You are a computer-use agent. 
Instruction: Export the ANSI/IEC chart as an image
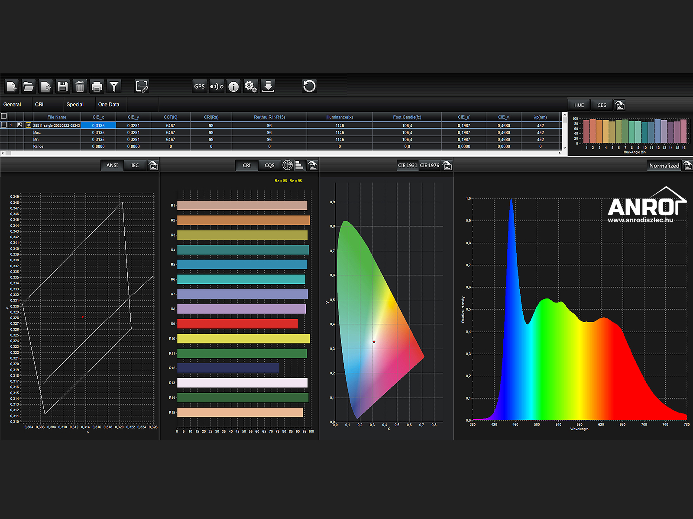pos(153,165)
